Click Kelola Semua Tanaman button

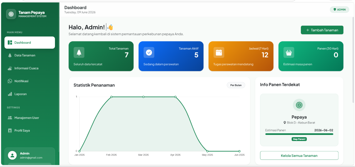(299, 156)
